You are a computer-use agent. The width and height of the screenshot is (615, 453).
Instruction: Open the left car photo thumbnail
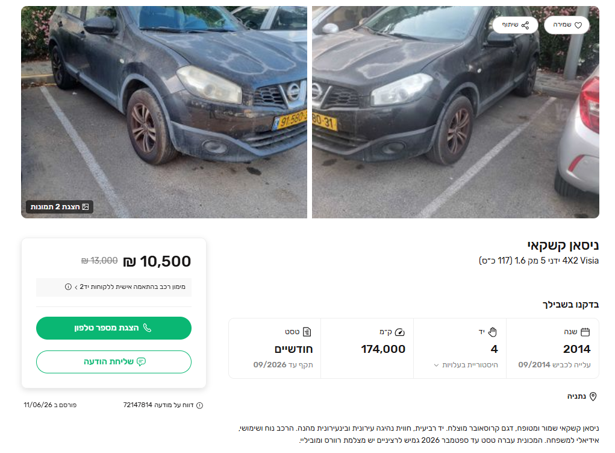(x=164, y=112)
